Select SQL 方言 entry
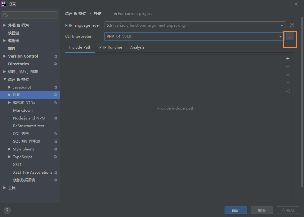 coord(21,134)
